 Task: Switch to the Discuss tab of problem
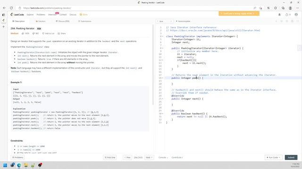tap(63, 21)
